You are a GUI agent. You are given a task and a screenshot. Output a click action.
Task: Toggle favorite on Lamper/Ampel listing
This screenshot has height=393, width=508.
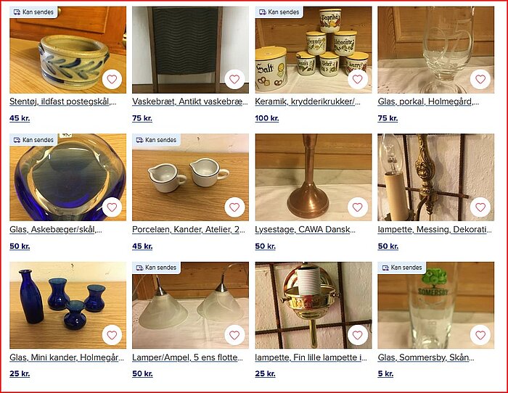point(234,335)
